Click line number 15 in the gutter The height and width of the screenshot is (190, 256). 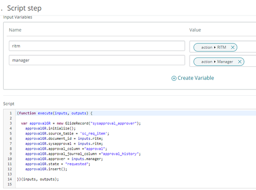tap(10, 184)
